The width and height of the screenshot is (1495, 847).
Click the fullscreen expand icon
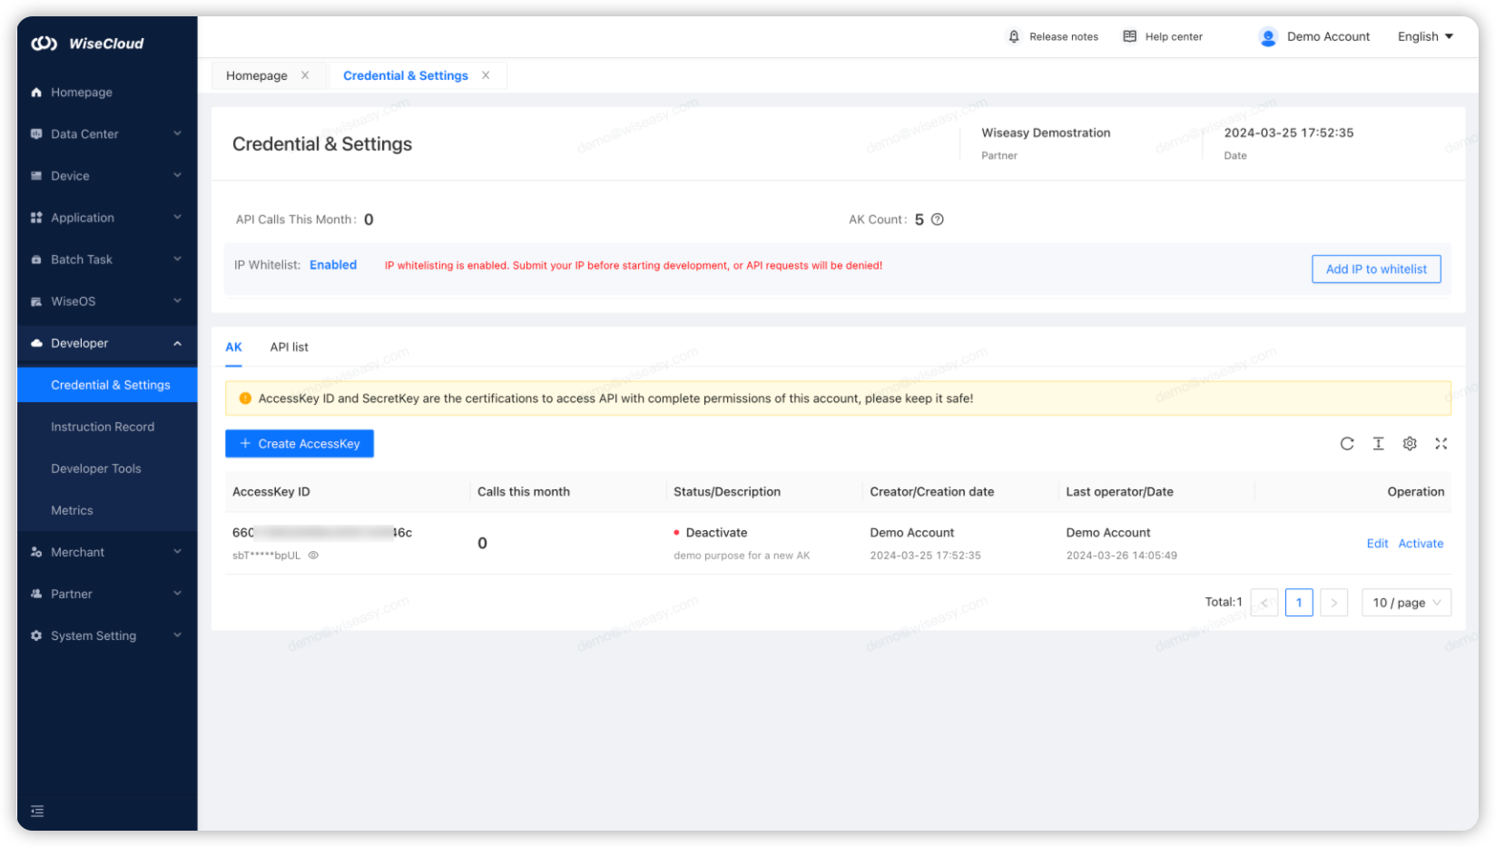[1441, 444]
